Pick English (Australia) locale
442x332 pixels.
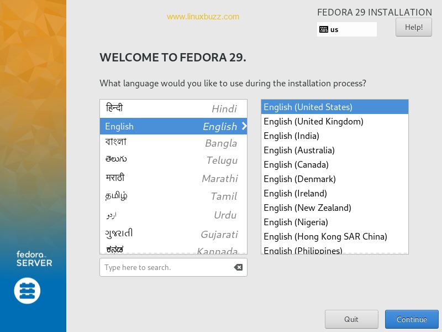point(335,150)
